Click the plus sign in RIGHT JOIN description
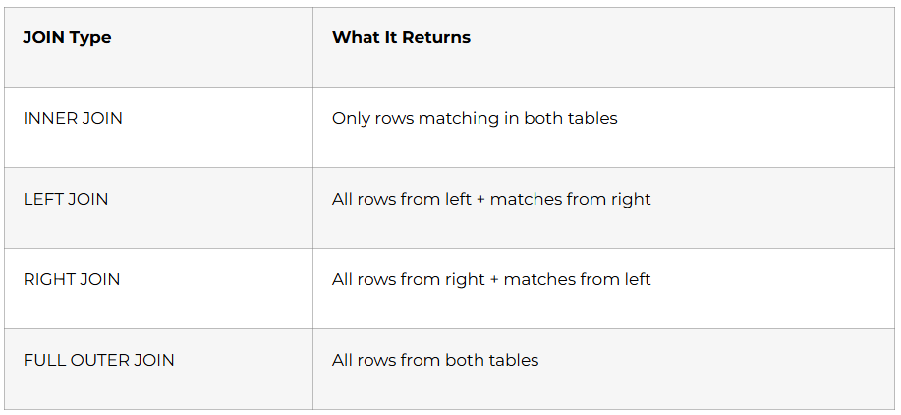901x415 pixels. [494, 280]
